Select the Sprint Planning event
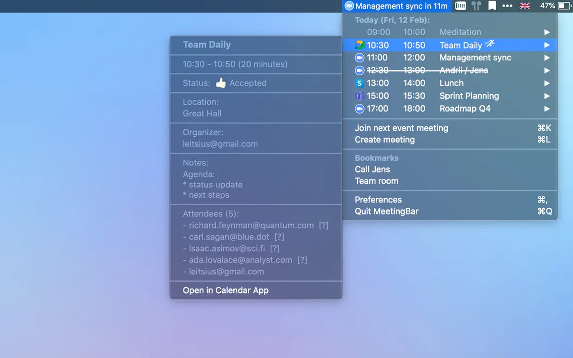The height and width of the screenshot is (358, 573). pos(450,96)
